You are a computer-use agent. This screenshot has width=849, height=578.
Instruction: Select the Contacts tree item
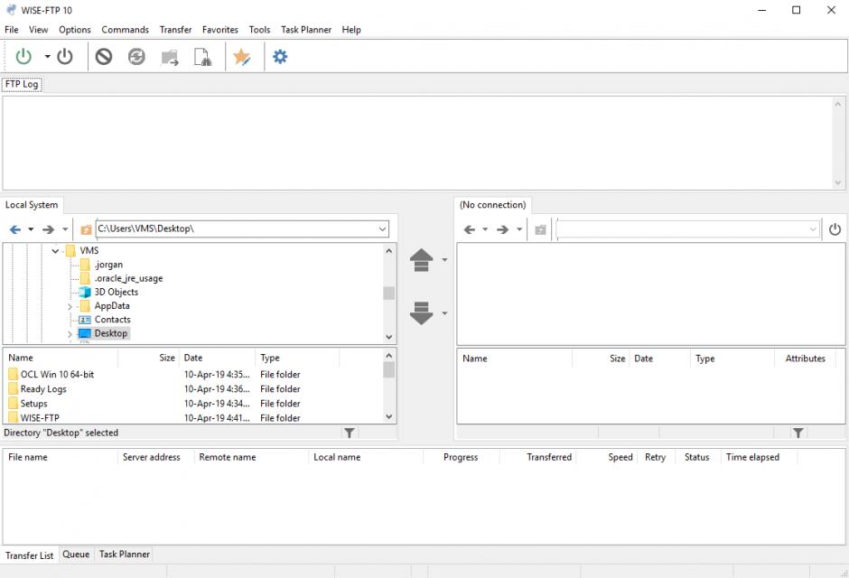click(112, 320)
